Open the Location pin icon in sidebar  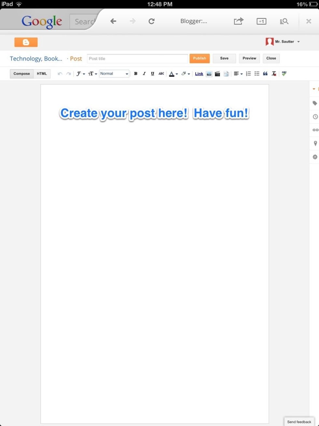coord(315,143)
